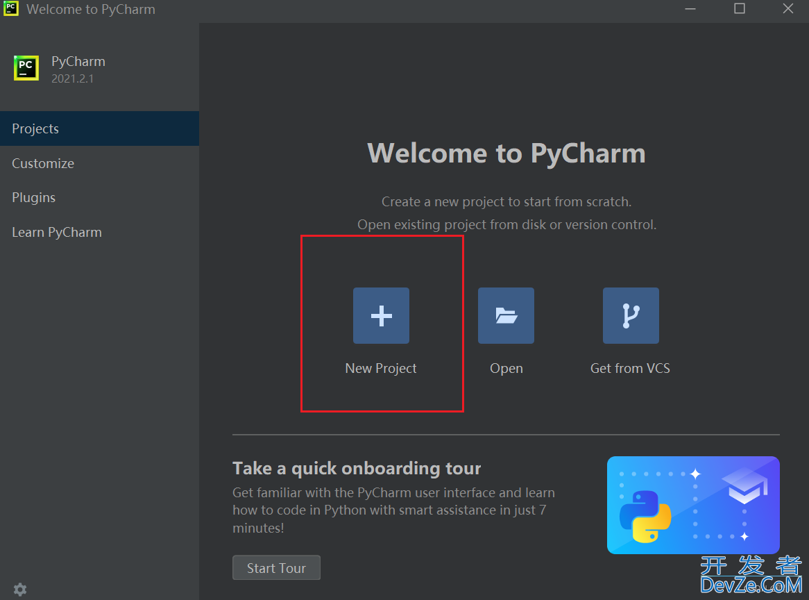Click the New Project plus icon
809x600 pixels.
[x=382, y=315]
